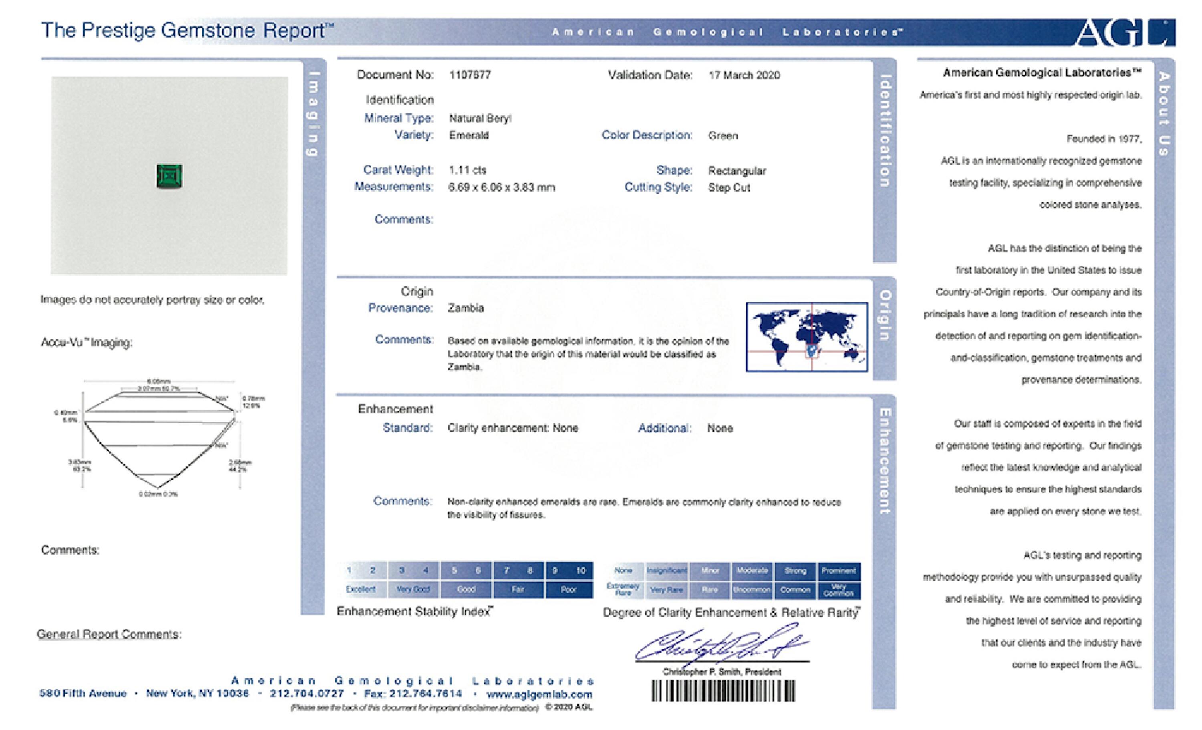
Task: Click the Prominent clarity enhancement cell
Action: pyautogui.click(x=839, y=571)
